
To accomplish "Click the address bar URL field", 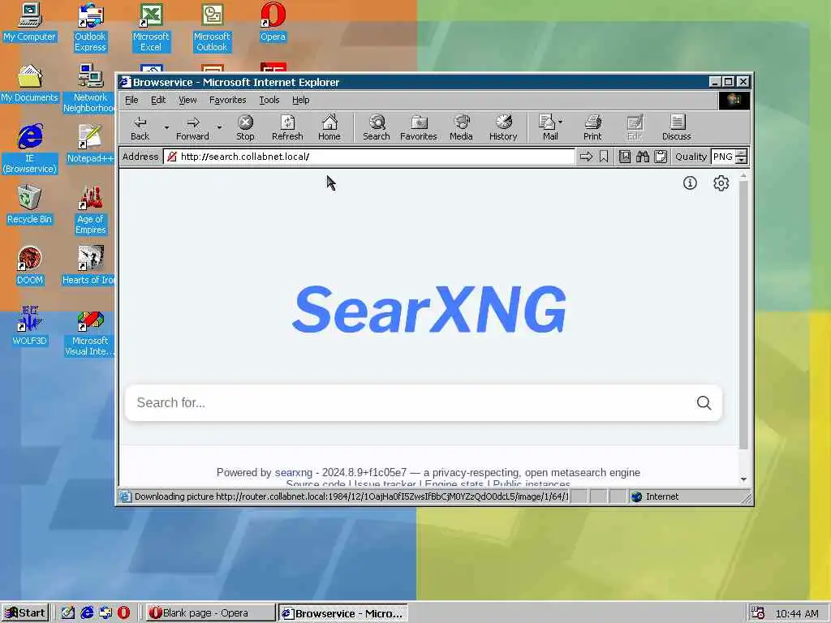I will (x=368, y=157).
